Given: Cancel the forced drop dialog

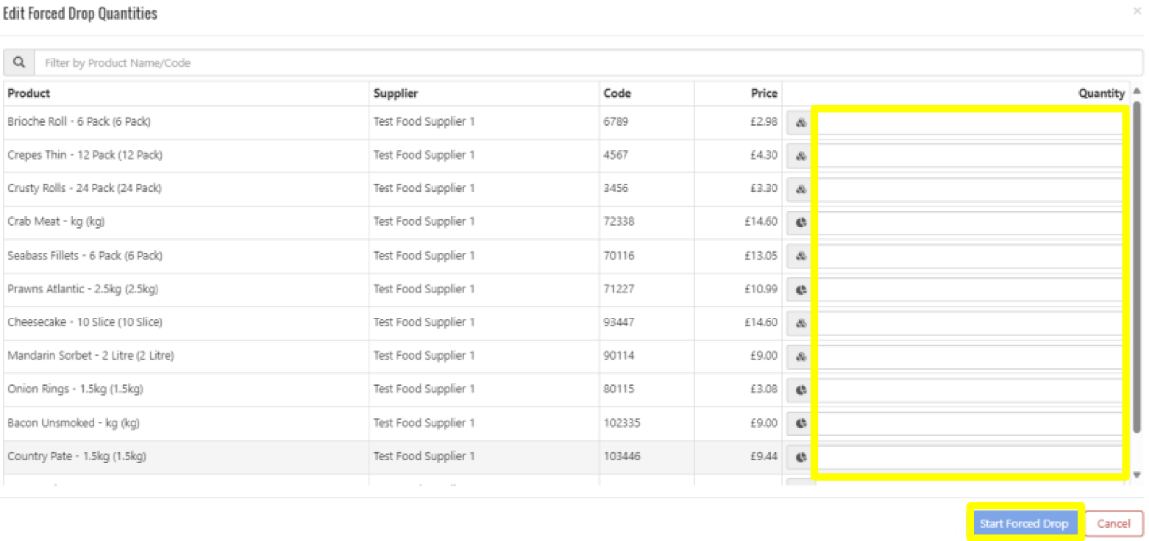Looking at the screenshot, I should (1113, 523).
